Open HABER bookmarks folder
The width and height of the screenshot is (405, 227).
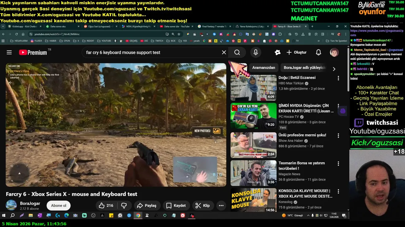point(51,41)
